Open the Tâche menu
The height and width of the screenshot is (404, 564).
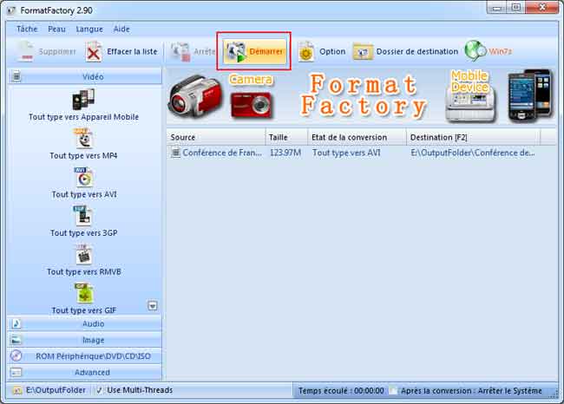click(x=28, y=29)
